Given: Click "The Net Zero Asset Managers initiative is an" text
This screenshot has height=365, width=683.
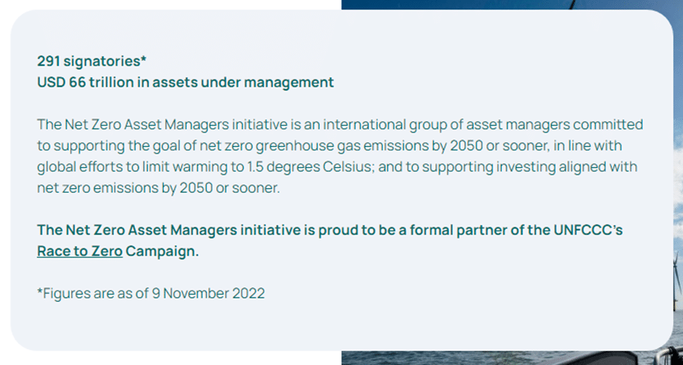Looking at the screenshot, I should coord(177,124).
